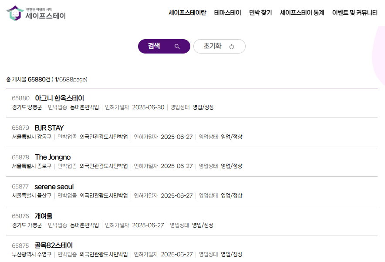
Task: Click the magnifier icon in 검색 button
Action: 177,47
